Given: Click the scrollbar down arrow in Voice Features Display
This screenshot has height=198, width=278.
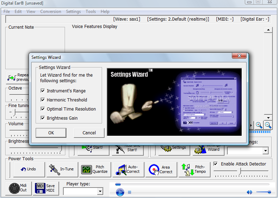Looking at the screenshot, I should pos(268,118).
